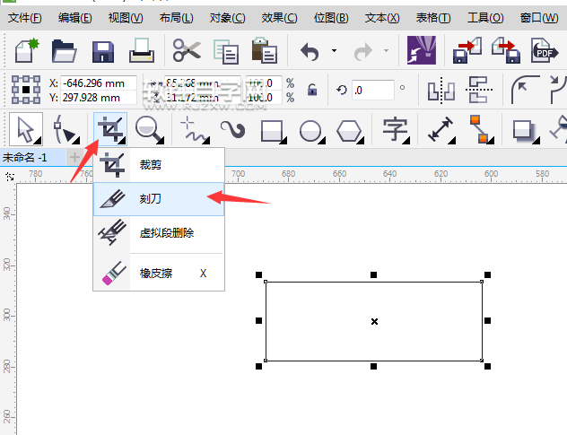
Task: Choose 刻刀 knife tool from flyout
Action: coord(159,199)
